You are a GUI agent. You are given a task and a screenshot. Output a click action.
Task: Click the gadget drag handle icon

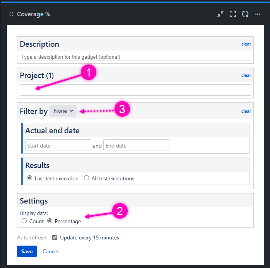(11, 14)
